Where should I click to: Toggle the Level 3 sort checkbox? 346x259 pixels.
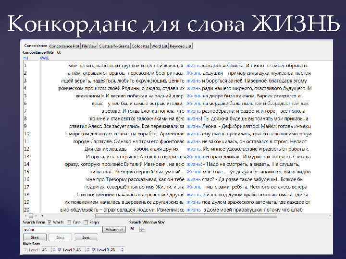click(x=94, y=250)
